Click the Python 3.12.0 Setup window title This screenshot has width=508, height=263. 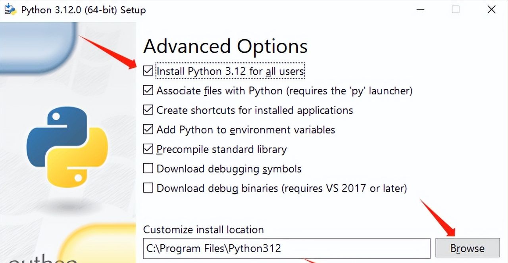pos(83,10)
